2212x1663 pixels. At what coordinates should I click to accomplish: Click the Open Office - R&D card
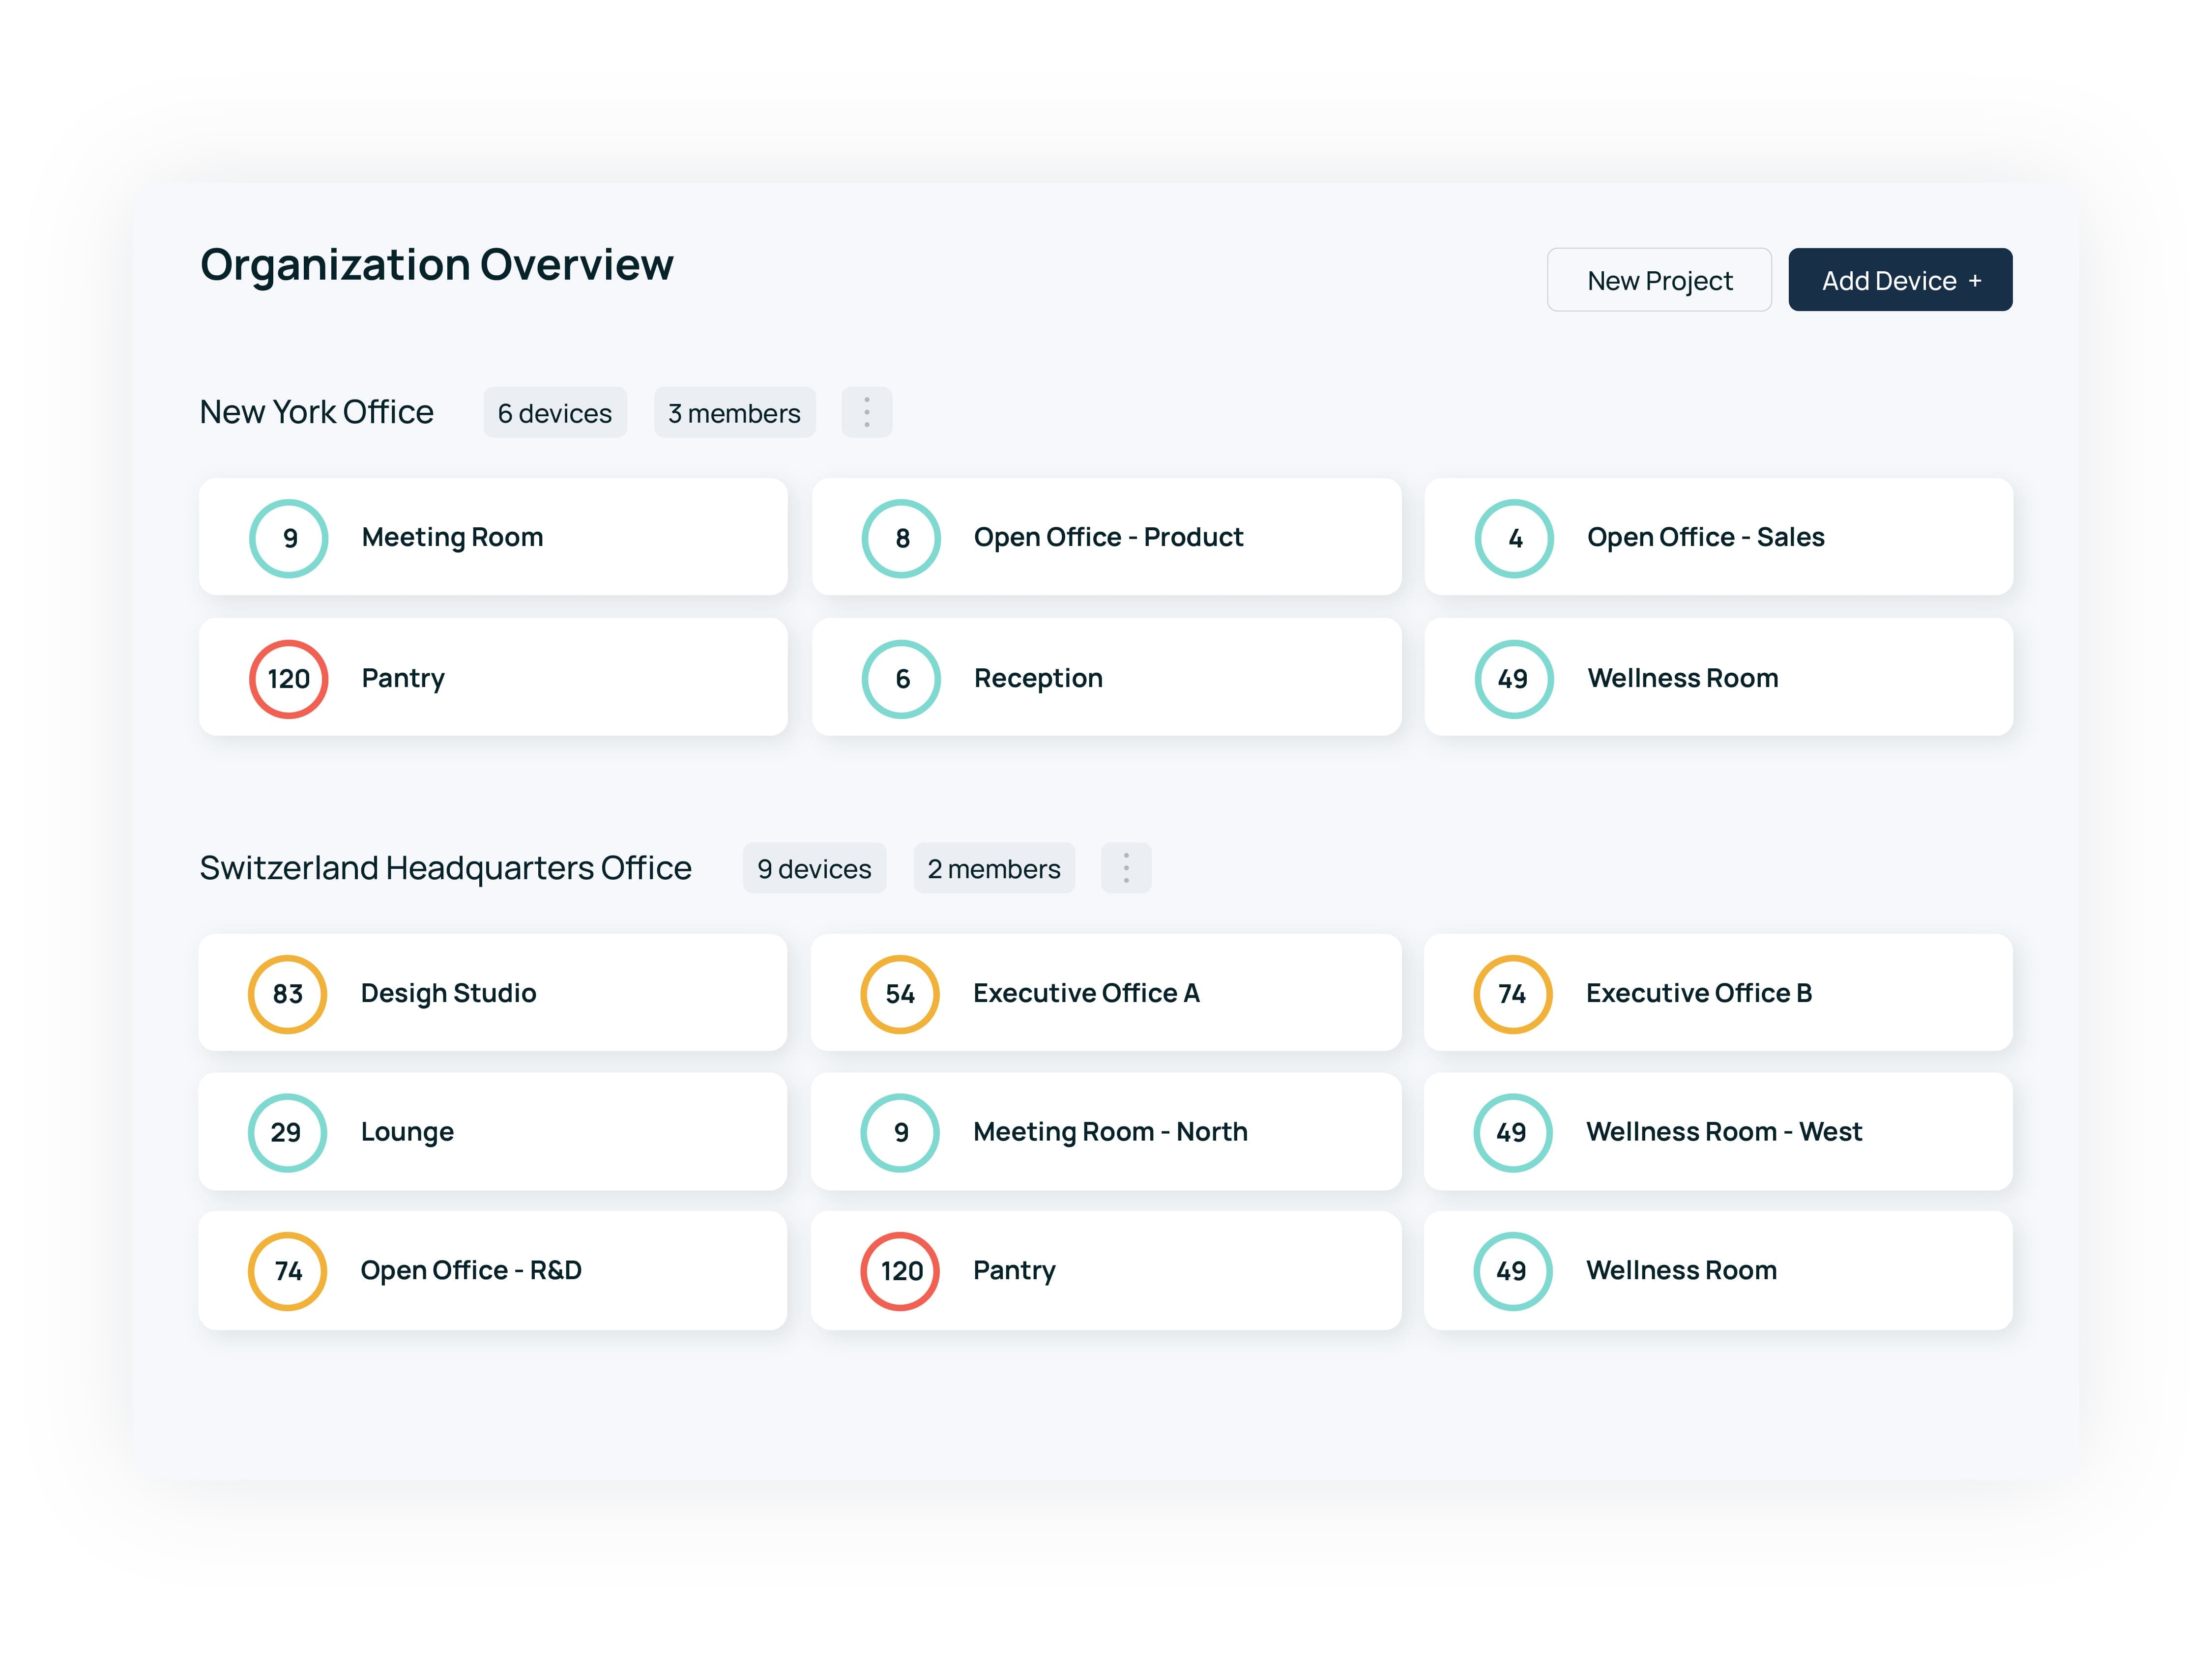493,1270
